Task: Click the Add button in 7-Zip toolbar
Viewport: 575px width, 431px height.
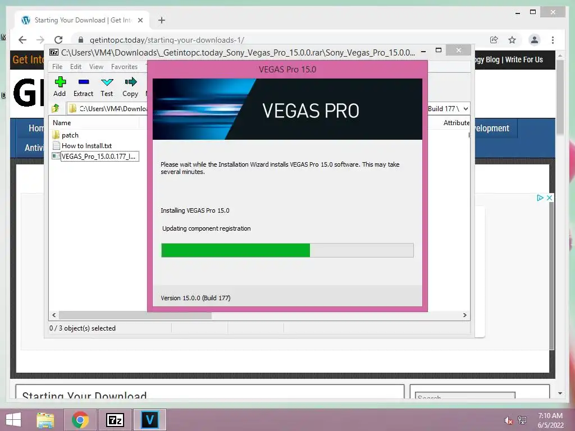Action: click(x=60, y=87)
